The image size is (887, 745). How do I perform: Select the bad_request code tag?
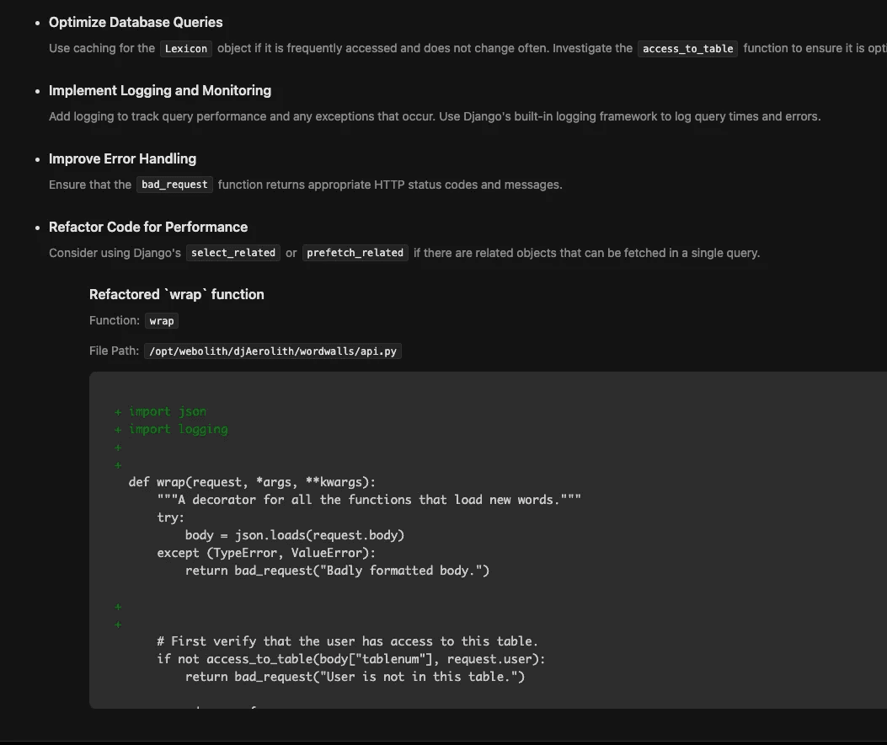(x=174, y=185)
